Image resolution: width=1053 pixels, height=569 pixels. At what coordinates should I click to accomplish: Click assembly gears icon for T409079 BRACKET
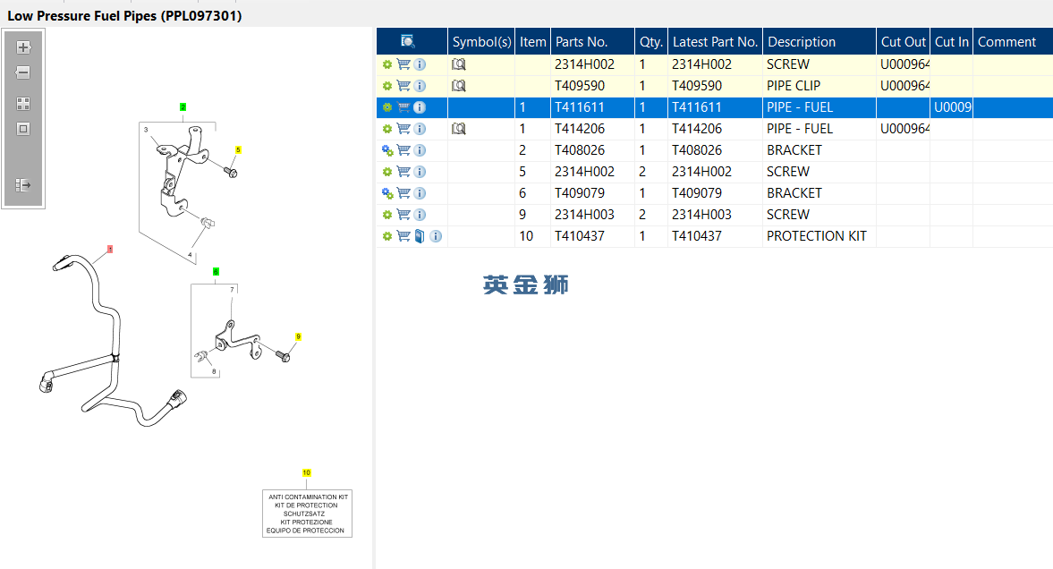pyautogui.click(x=387, y=193)
